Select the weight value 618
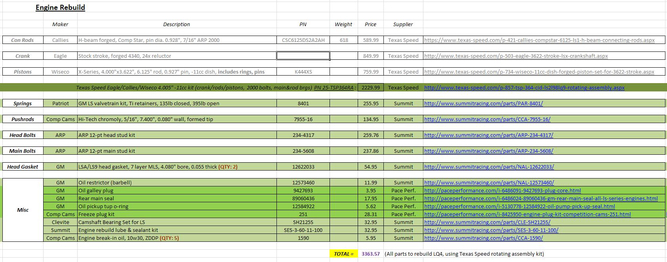Image resolution: width=667 pixels, height=262 pixels. tap(344, 40)
